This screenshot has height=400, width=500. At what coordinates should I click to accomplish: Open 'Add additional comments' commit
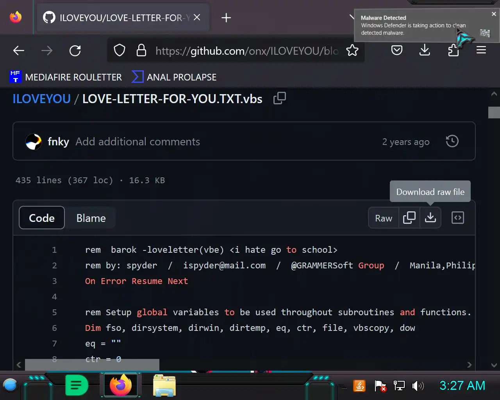coord(137,141)
